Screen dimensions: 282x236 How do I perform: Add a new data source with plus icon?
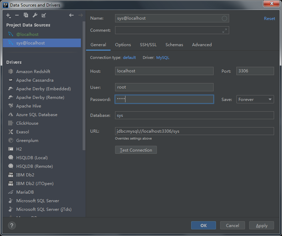(8, 16)
